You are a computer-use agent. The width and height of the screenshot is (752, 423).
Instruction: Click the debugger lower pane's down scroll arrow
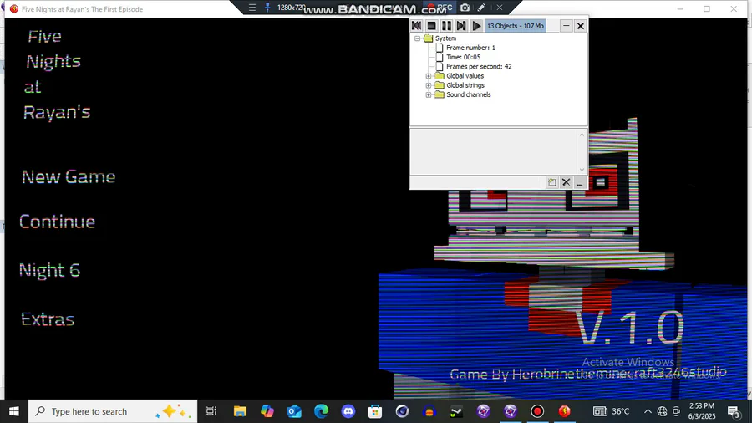coord(582,170)
